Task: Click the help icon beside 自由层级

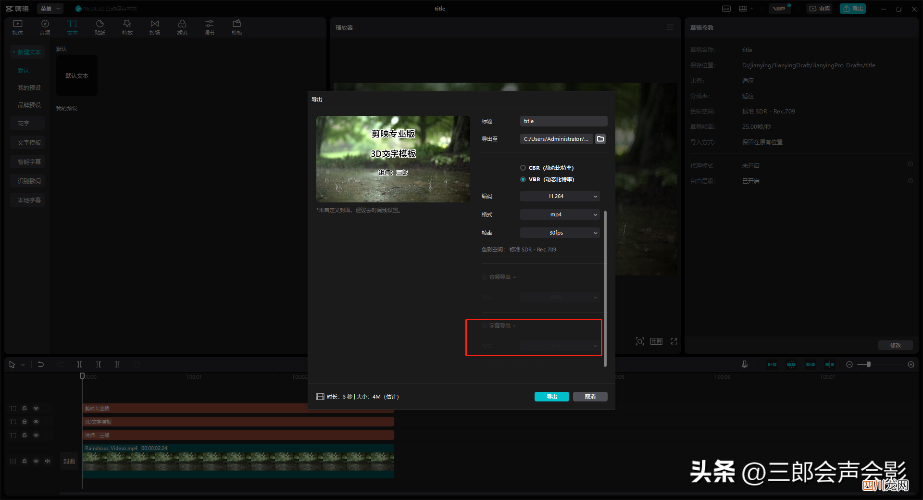Action: pos(911,181)
